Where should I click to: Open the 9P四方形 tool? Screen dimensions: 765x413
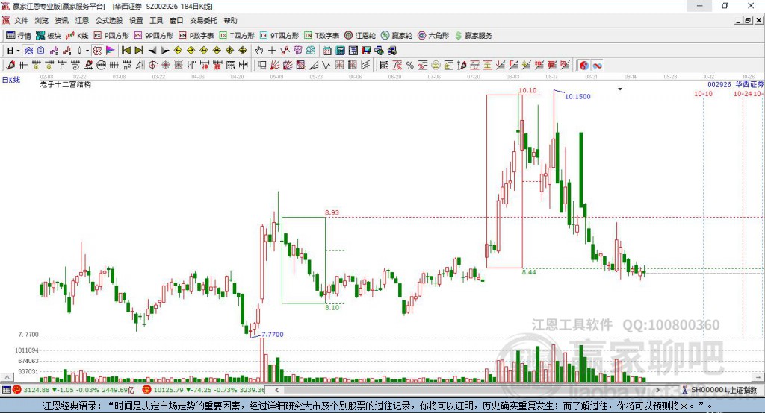click(154, 36)
